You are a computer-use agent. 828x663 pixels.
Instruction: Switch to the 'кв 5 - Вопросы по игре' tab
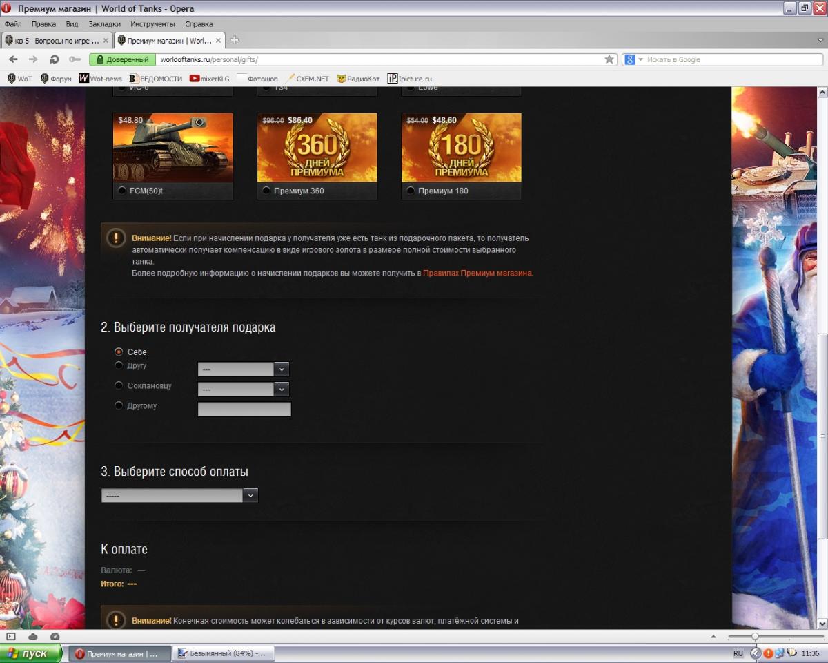click(x=57, y=41)
